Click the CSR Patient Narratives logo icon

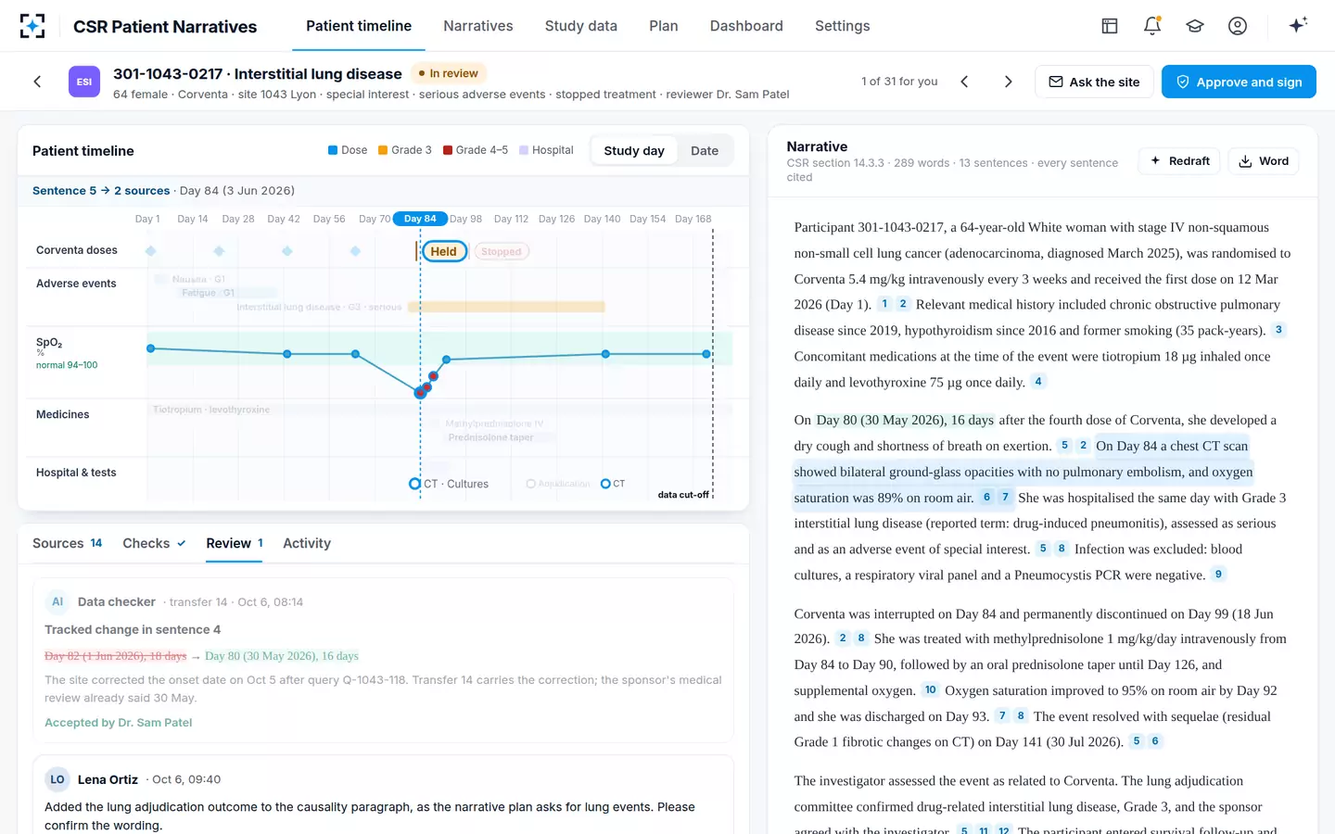[32, 26]
